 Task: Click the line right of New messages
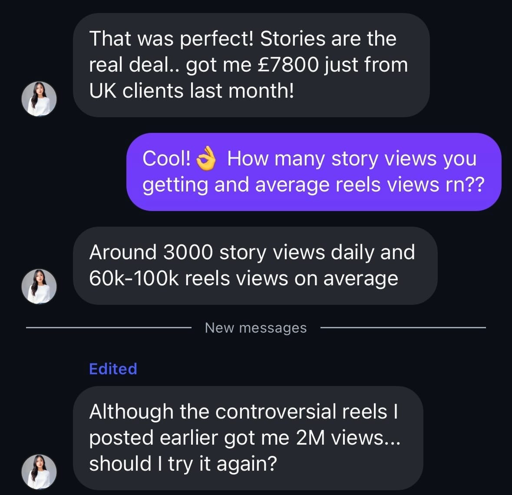pos(403,328)
